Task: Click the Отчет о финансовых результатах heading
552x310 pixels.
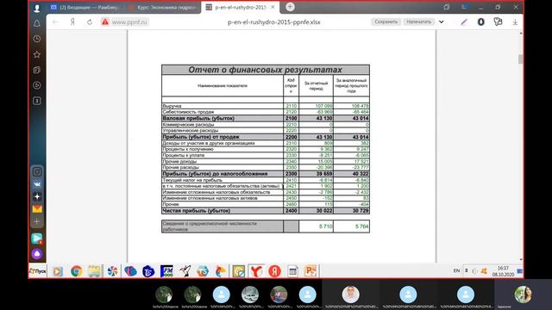Action: coord(265,70)
